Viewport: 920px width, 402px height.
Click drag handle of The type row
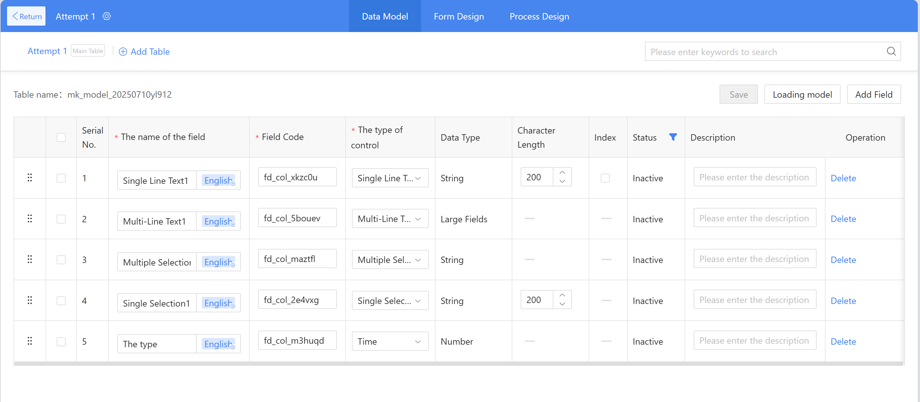(x=30, y=341)
